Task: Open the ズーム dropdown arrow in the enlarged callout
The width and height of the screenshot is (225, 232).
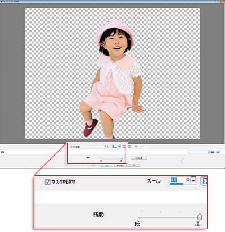Action: 193,180
